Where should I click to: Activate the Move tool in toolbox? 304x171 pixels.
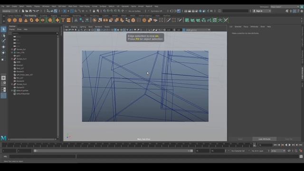[3, 47]
